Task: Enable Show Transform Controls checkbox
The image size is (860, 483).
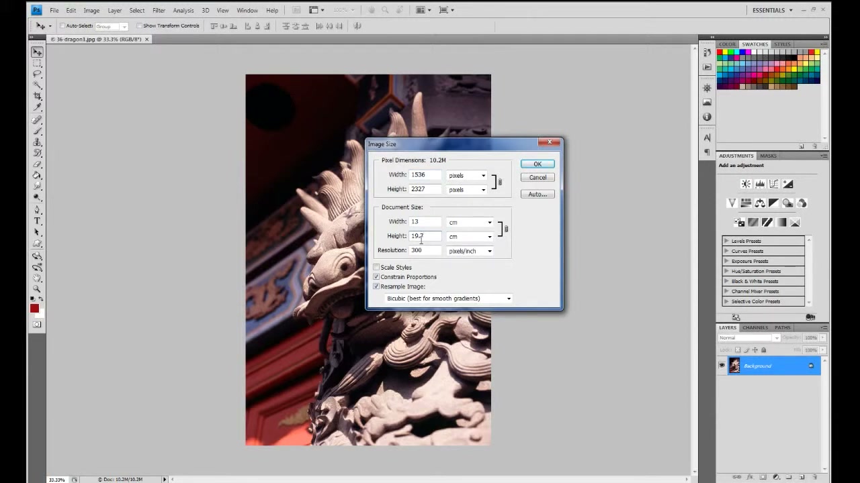Action: coord(139,25)
